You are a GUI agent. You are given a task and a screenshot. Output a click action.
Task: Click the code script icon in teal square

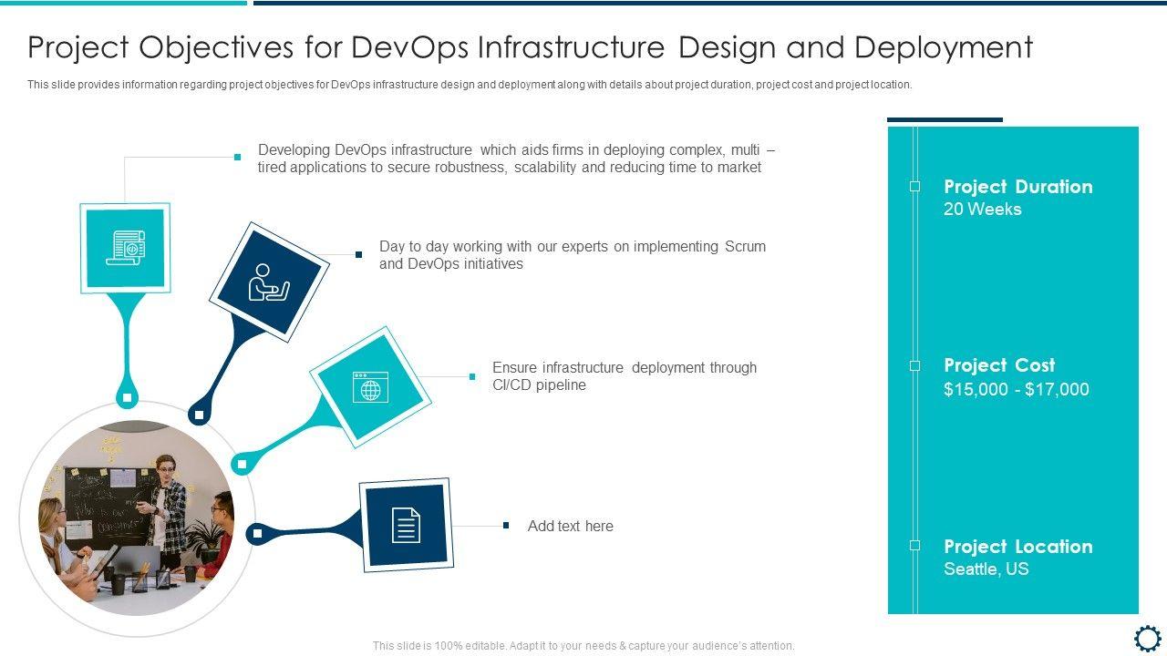coord(125,247)
